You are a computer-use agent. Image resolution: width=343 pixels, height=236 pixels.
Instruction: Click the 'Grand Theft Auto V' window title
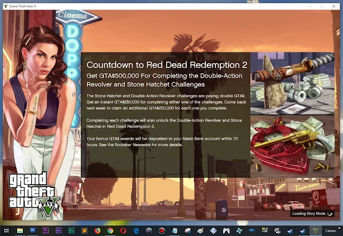[x=23, y=6]
